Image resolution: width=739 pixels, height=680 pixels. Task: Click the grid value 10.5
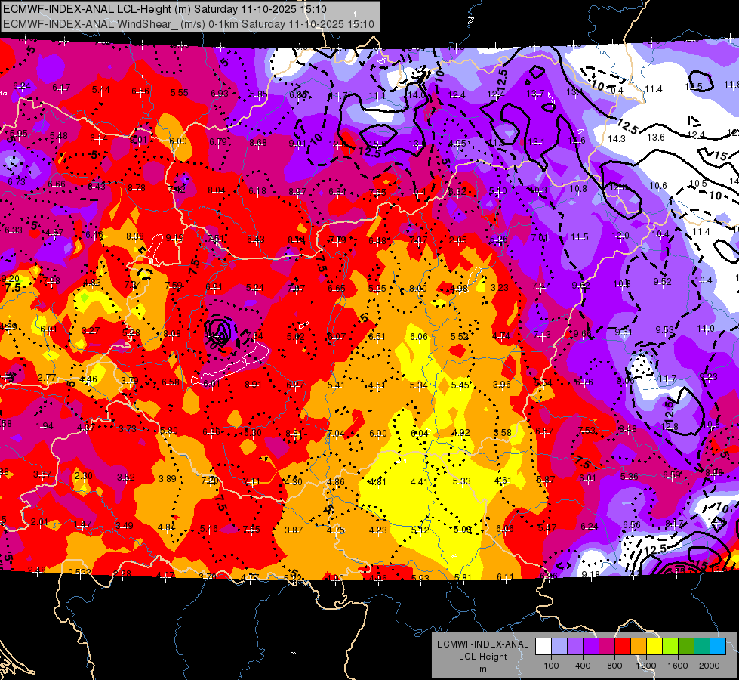click(x=698, y=183)
